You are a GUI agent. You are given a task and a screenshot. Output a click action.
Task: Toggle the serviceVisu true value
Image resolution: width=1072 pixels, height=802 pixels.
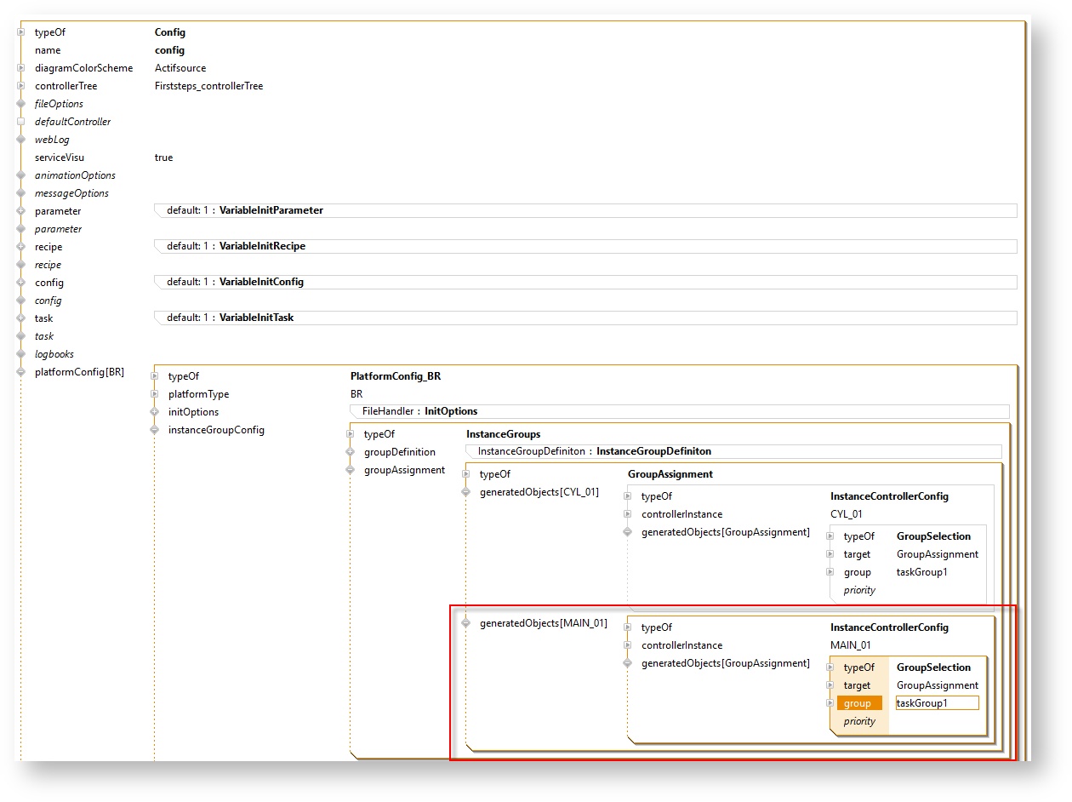[x=163, y=158]
